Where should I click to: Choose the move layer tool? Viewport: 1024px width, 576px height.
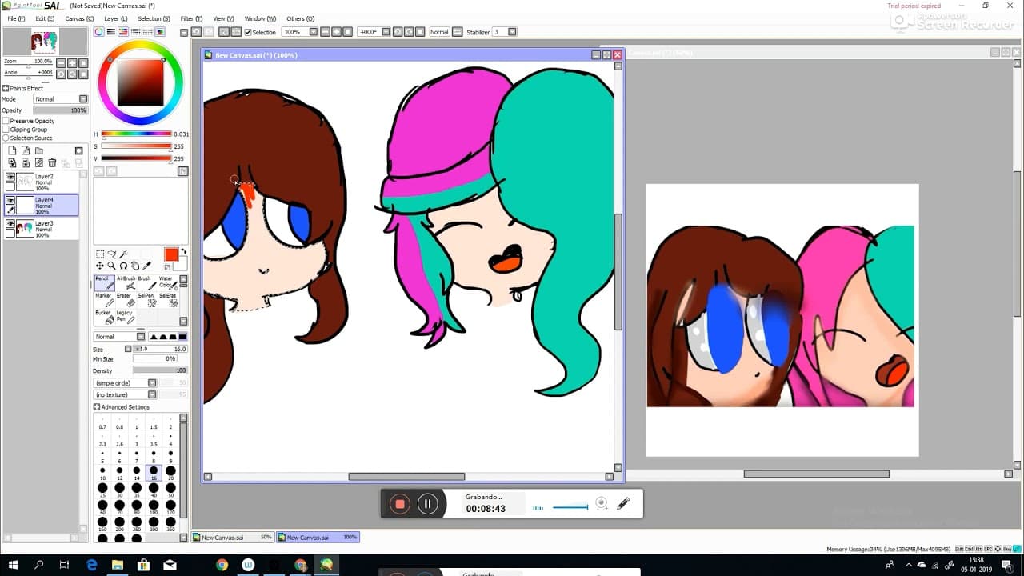[100, 266]
